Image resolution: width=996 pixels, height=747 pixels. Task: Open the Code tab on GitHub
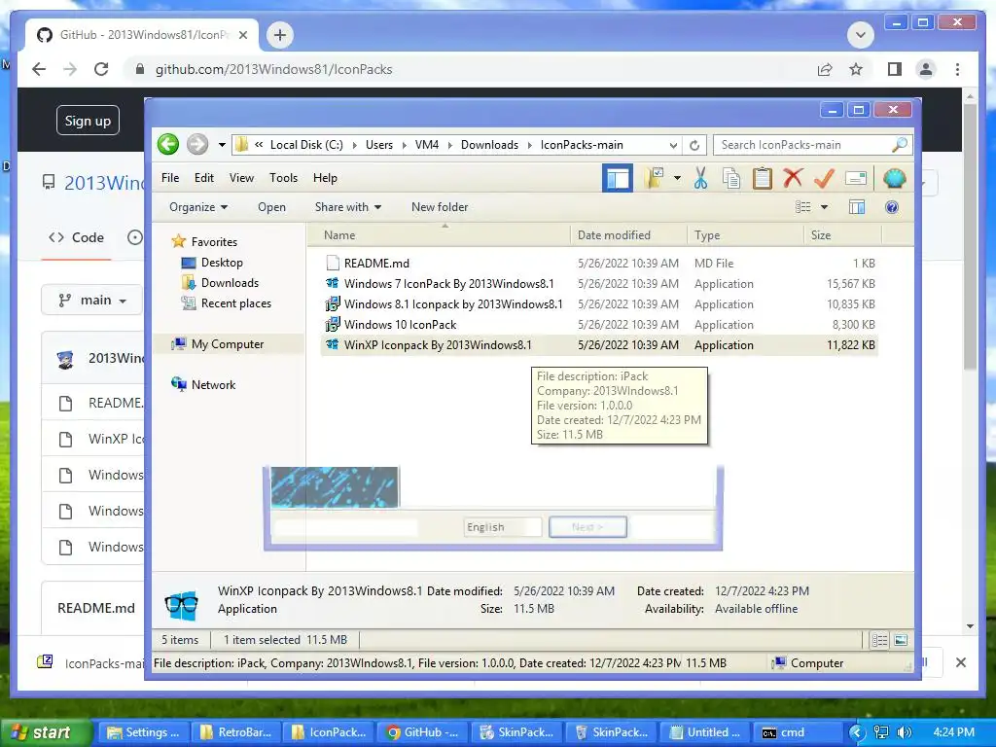click(x=76, y=237)
